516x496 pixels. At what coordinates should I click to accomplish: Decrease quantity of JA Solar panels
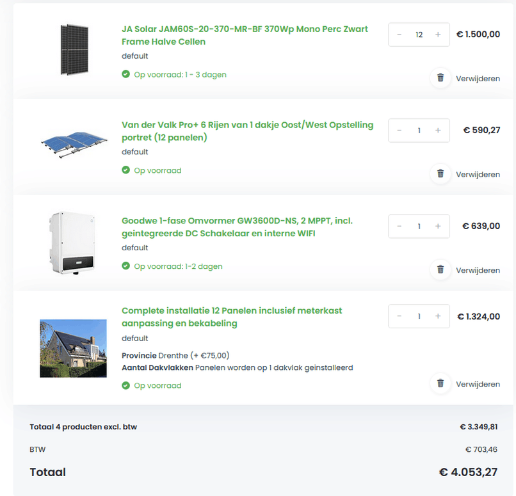click(x=399, y=35)
